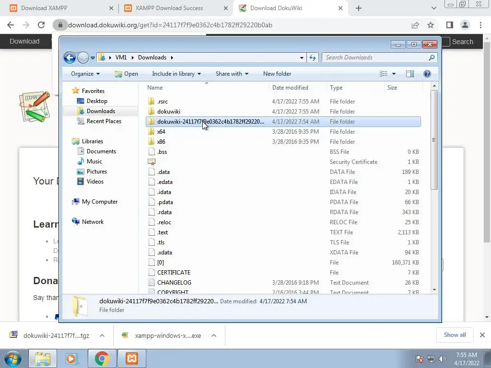This screenshot has height=368, width=491.
Task: Open Music library in navigation pane
Action: (x=94, y=161)
